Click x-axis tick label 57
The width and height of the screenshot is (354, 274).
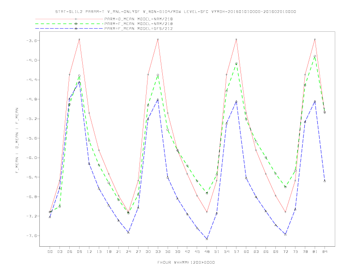pyautogui.click(x=236, y=252)
